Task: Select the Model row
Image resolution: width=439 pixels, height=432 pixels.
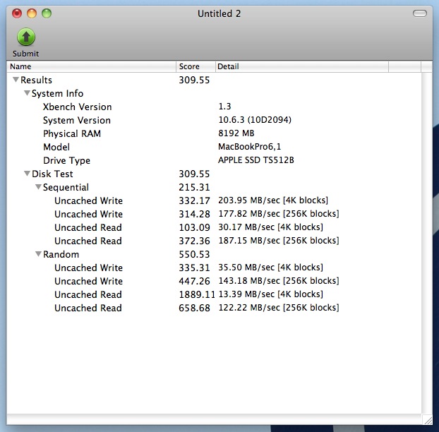Action: 214,147
